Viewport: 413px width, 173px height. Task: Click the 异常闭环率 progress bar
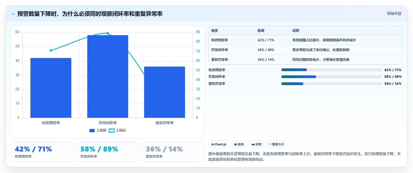pyautogui.click(x=332, y=77)
